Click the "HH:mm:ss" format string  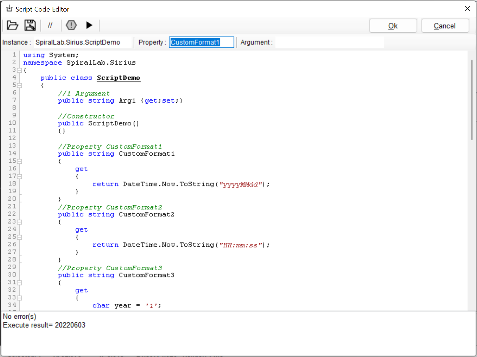point(241,245)
